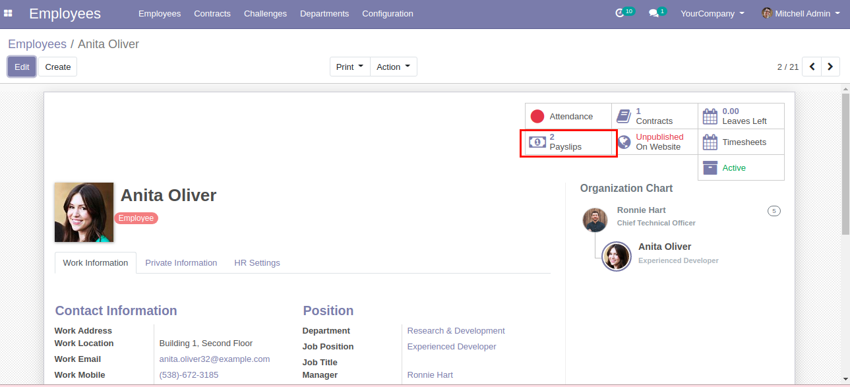Open the 1 Contracts stat button
Viewport: 850px width, 387px height.
click(655, 117)
